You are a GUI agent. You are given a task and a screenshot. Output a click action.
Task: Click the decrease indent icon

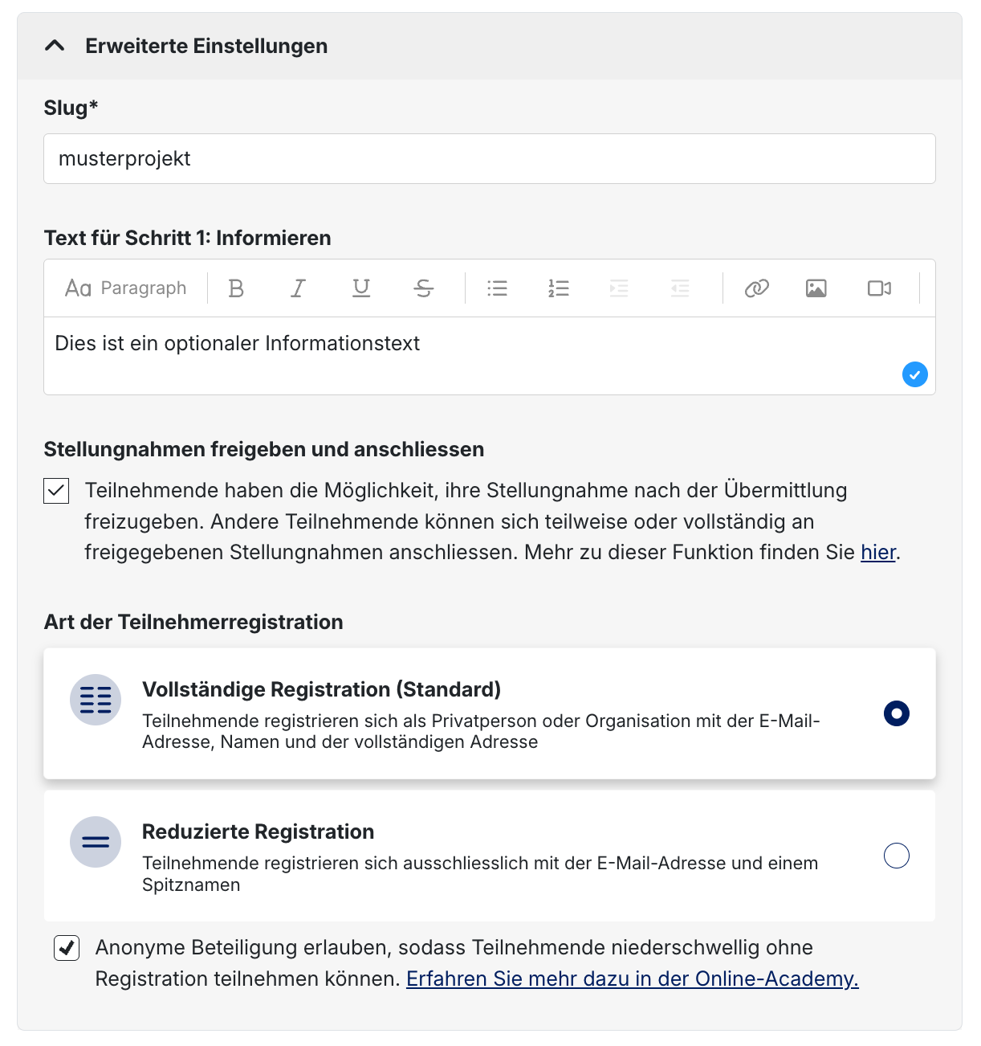click(x=680, y=288)
